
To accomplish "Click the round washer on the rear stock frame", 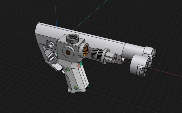I will 51,45.
